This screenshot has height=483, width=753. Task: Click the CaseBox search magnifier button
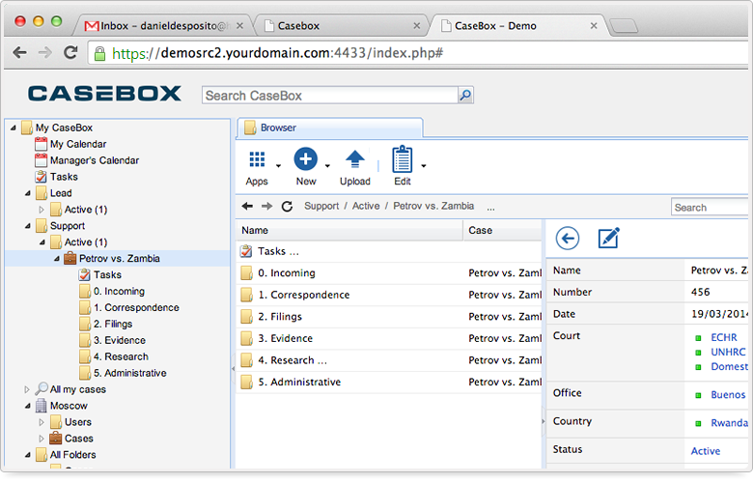[x=465, y=96]
